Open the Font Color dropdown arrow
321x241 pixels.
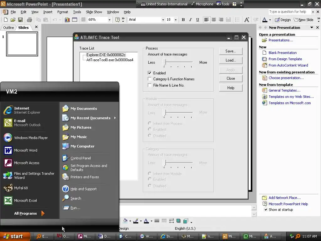pyautogui.click(x=270, y=20)
